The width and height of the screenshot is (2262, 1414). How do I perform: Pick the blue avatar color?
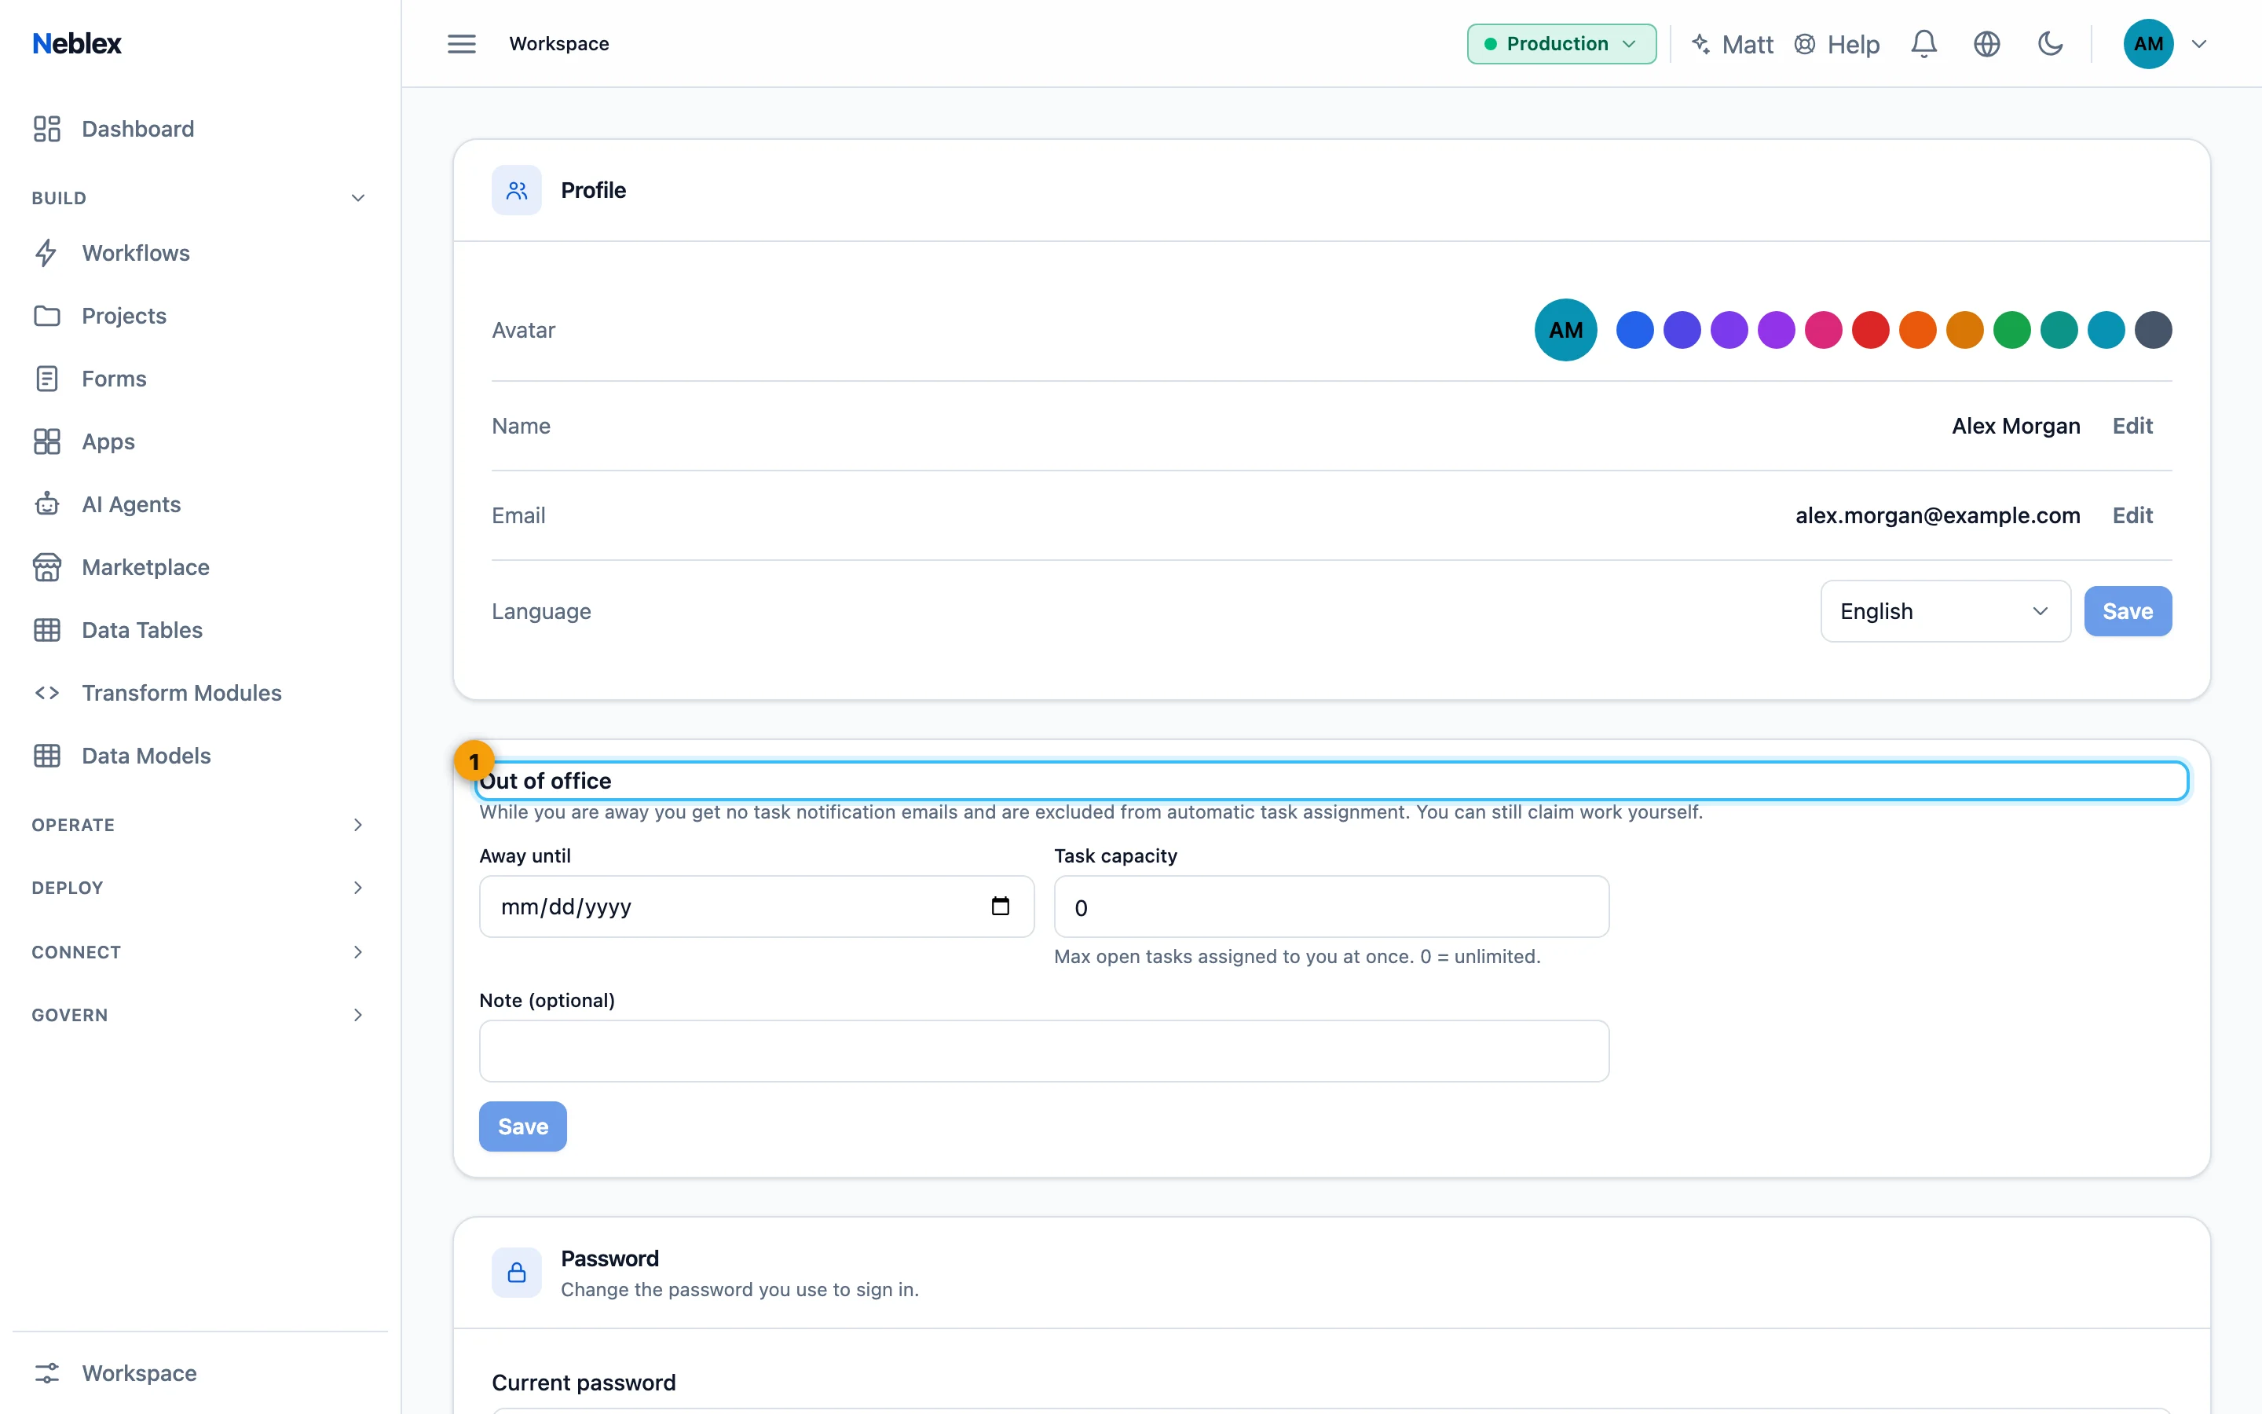pos(1634,330)
